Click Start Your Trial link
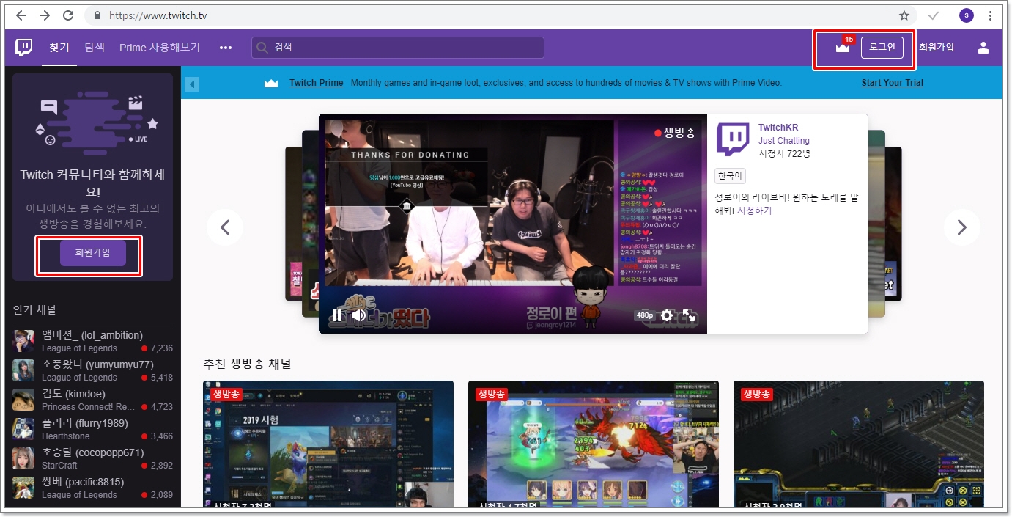 point(893,83)
